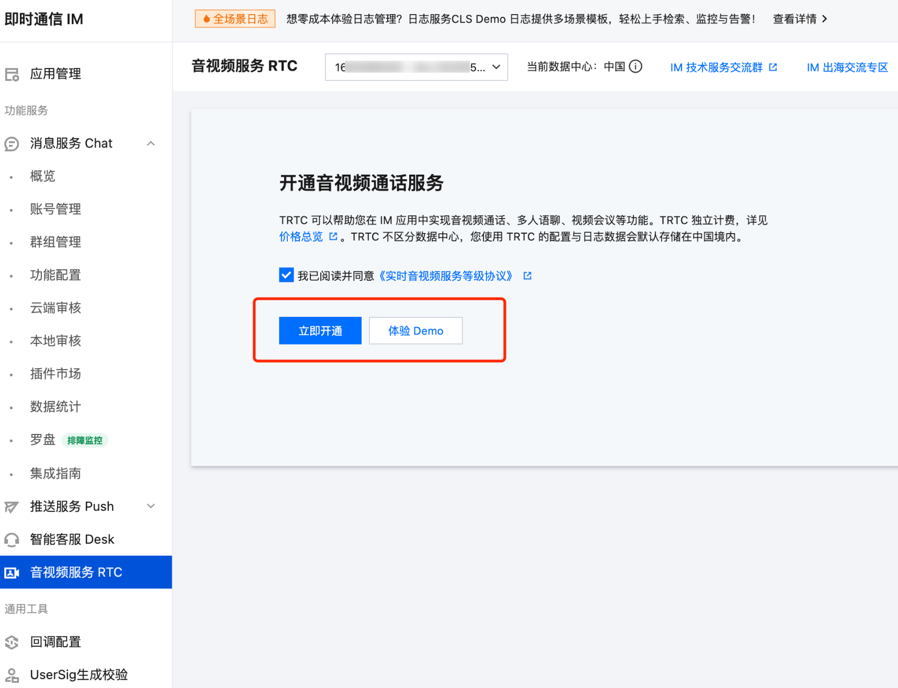
Task: Open 罗盘 in the sidebar
Action: click(42, 440)
